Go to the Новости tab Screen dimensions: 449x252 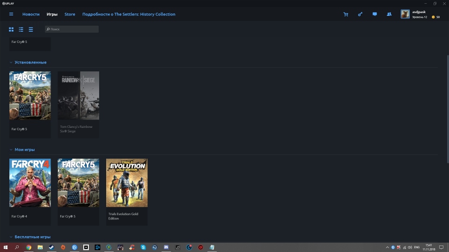[31, 14]
